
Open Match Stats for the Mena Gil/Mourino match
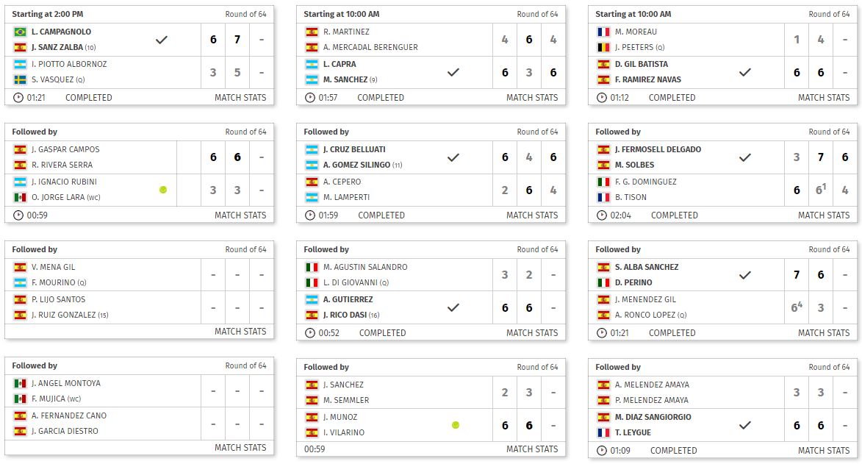tap(240, 332)
